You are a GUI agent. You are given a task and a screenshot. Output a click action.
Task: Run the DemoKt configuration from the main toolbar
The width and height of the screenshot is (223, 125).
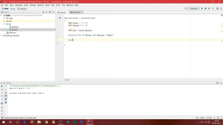tap(202, 8)
